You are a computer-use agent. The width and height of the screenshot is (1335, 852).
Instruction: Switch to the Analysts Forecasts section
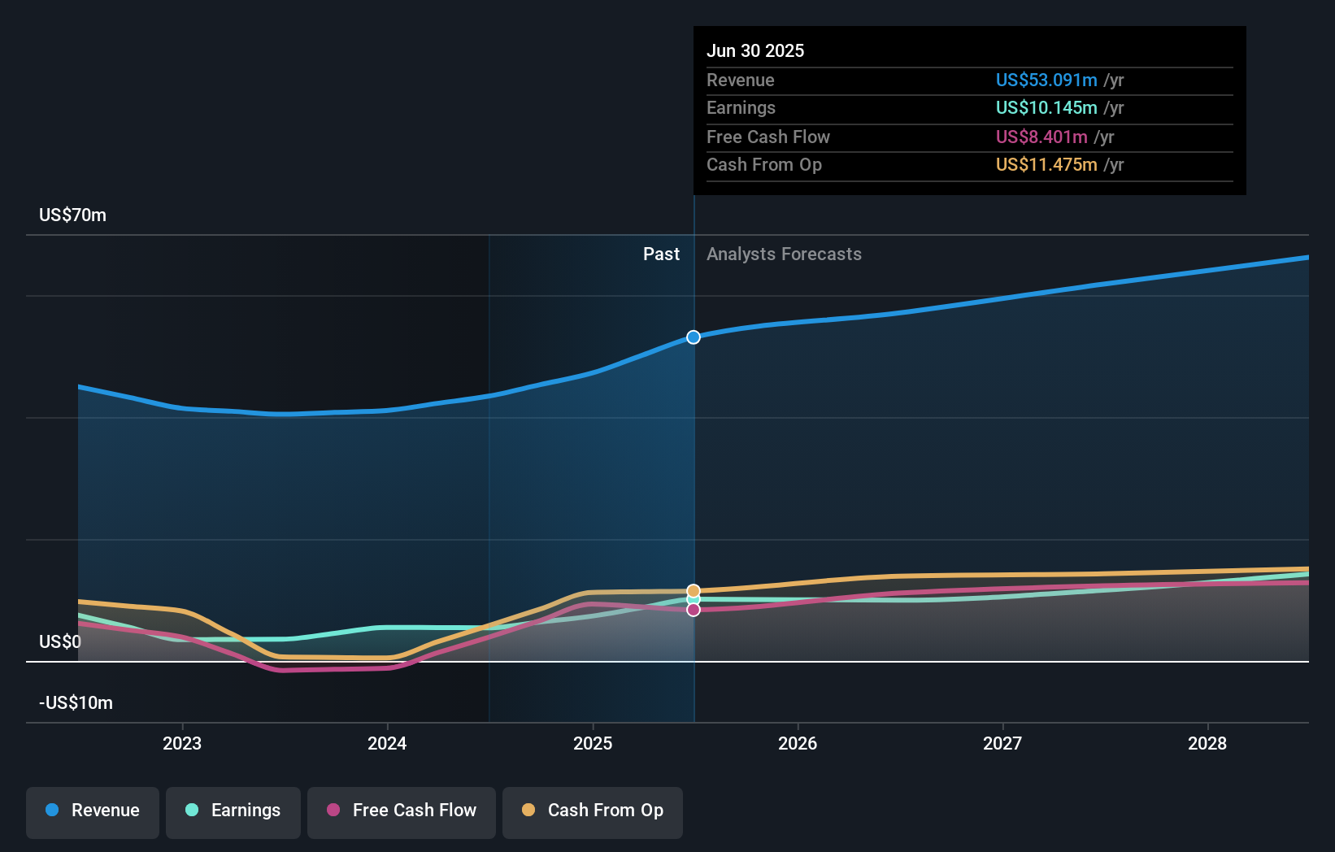[783, 254]
